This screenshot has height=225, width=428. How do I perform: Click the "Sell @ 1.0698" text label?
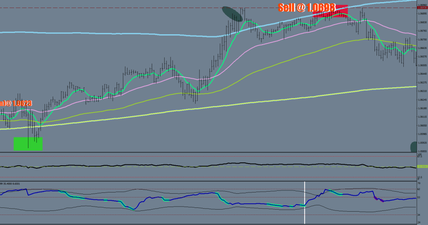click(307, 7)
